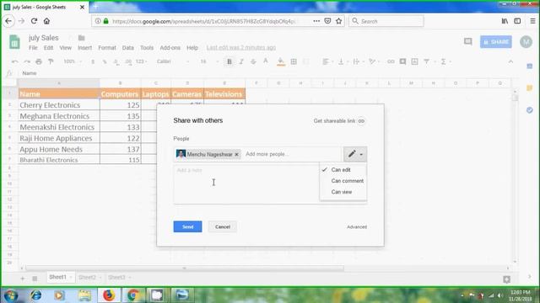Open the Firefox hamburger menu
Screen dimensions: 540x303
532,21
